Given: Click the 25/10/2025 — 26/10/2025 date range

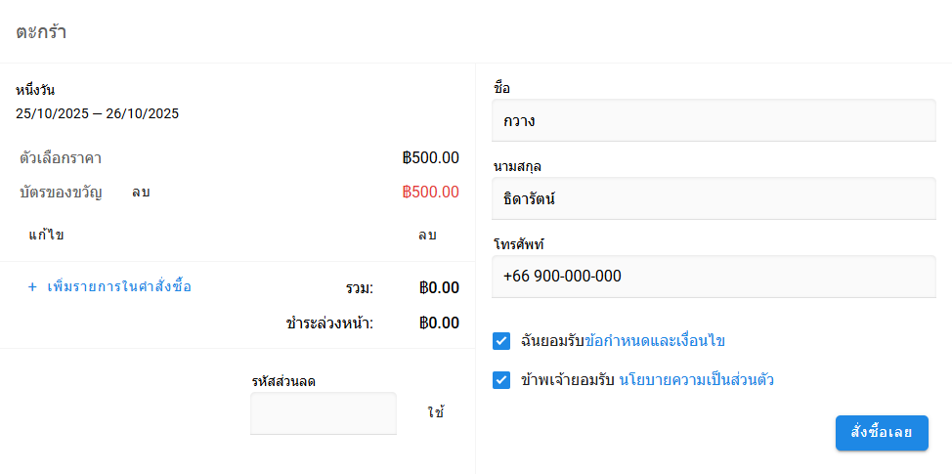Looking at the screenshot, I should 97,113.
